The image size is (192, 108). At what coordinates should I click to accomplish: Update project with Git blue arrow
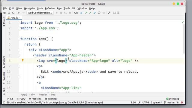tap(81, 13)
